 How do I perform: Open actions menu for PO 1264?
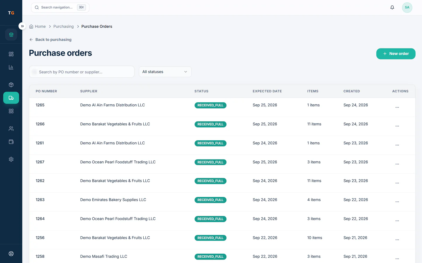[x=397, y=221]
